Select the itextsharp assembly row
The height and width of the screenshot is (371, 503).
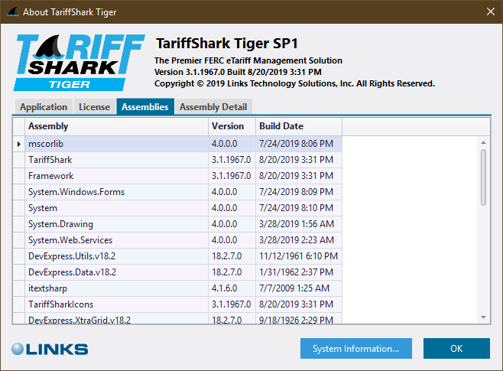[177, 288]
